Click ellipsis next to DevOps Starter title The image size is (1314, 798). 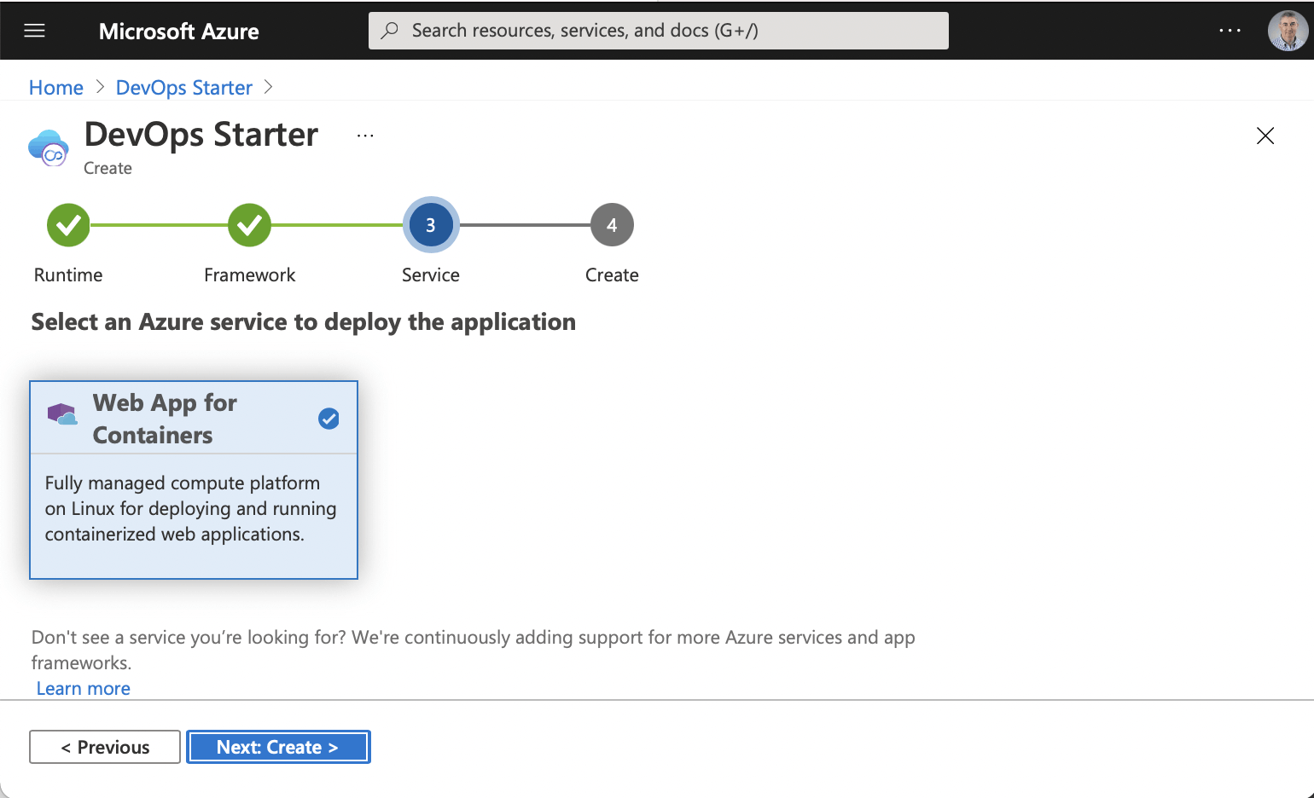365,136
